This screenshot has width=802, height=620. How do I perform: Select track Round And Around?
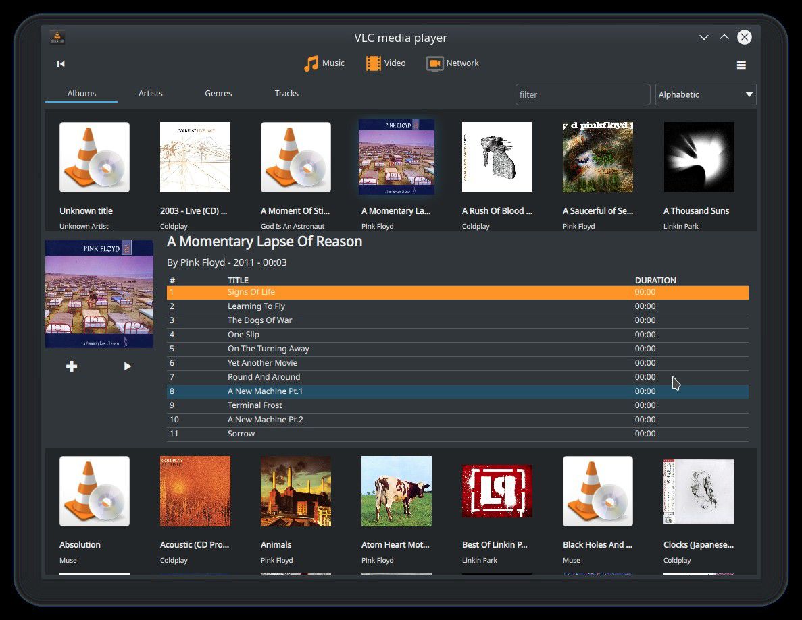coord(457,377)
